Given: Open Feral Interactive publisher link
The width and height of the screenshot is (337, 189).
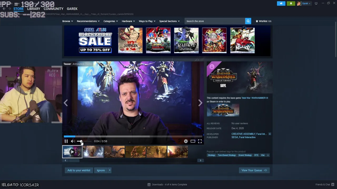Looking at the screenshot, I should (x=247, y=137).
